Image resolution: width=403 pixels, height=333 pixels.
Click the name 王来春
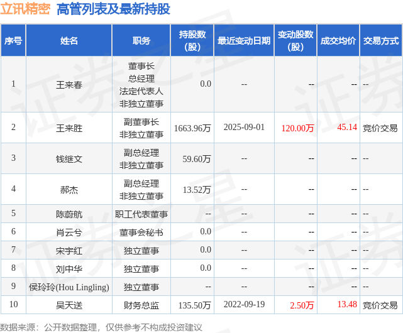tap(69, 85)
